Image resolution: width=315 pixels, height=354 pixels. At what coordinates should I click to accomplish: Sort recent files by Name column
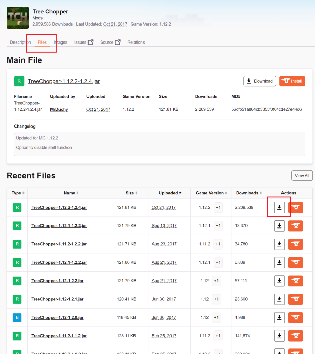click(71, 193)
